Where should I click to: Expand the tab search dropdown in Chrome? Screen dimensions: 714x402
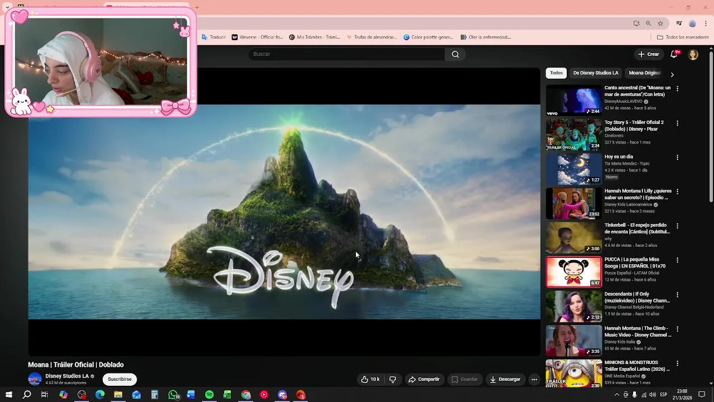[7, 7]
